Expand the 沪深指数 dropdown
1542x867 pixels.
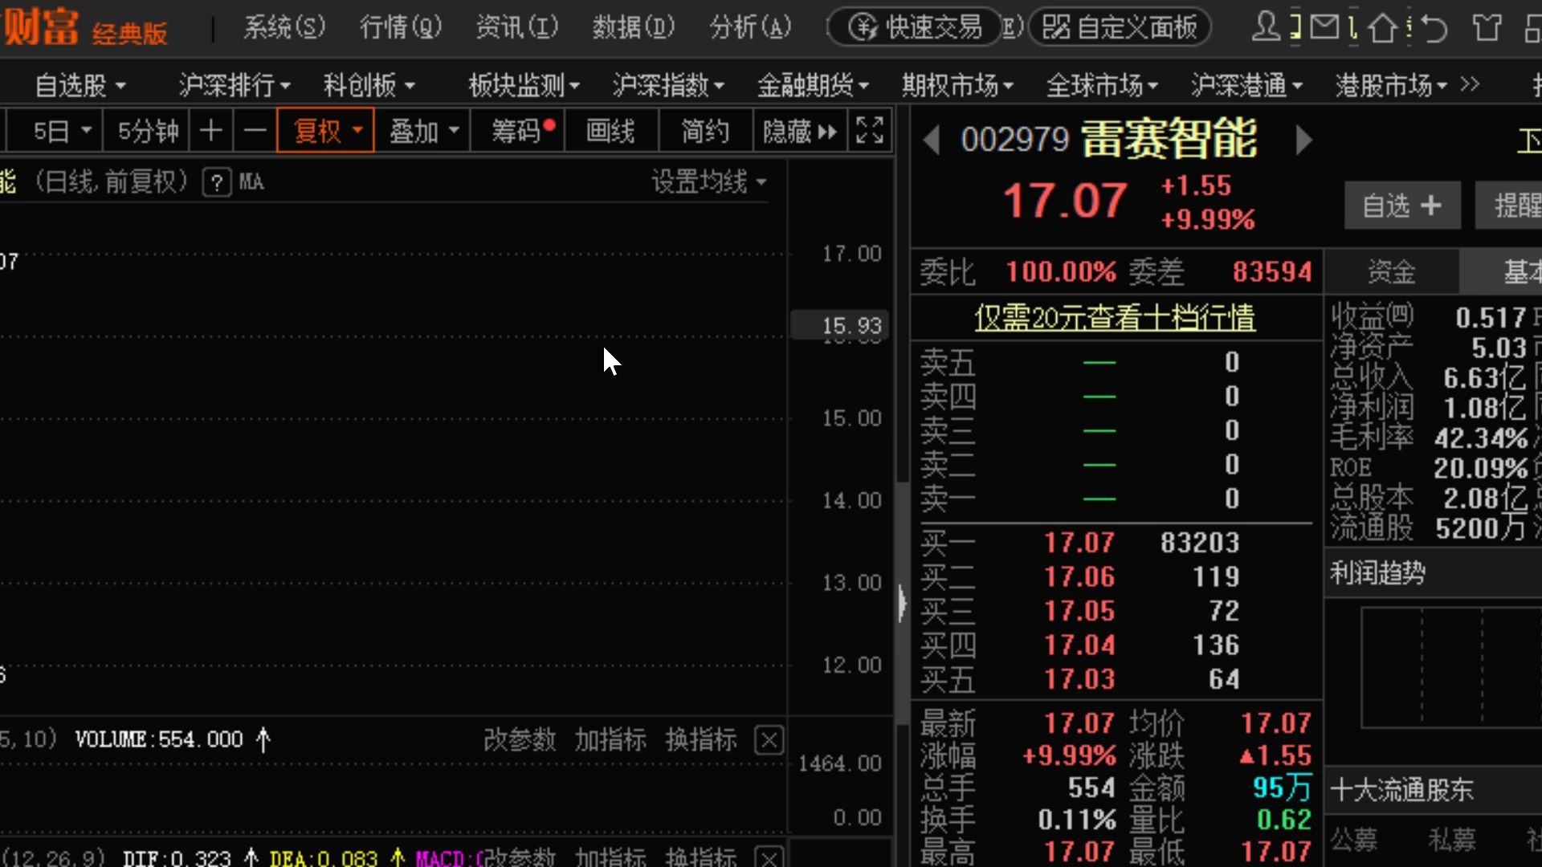(668, 84)
